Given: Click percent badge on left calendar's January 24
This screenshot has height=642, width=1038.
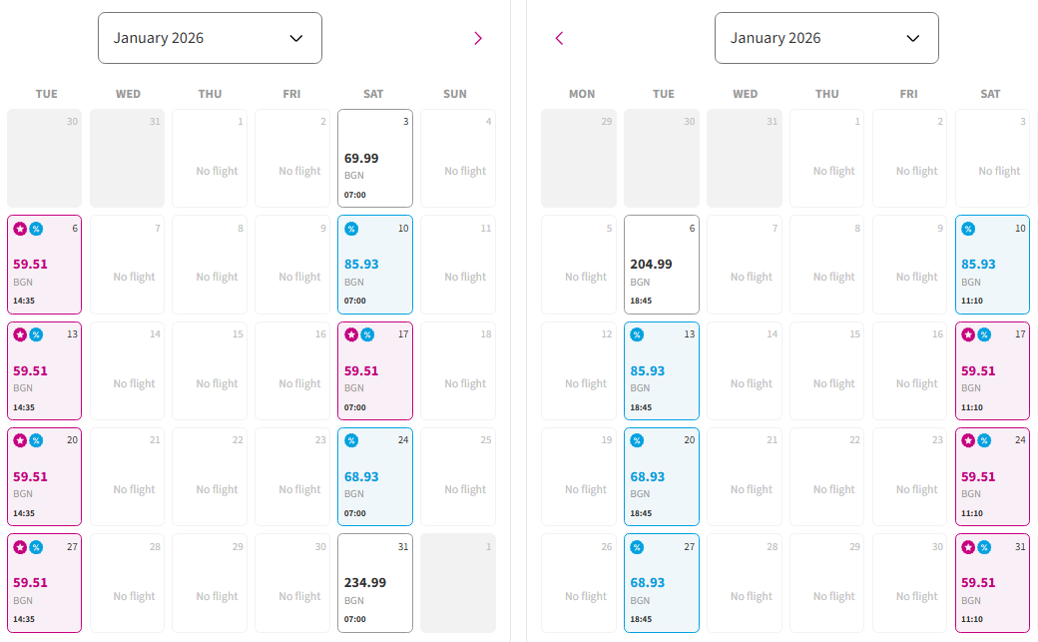Looking at the screenshot, I should pyautogui.click(x=351, y=440).
